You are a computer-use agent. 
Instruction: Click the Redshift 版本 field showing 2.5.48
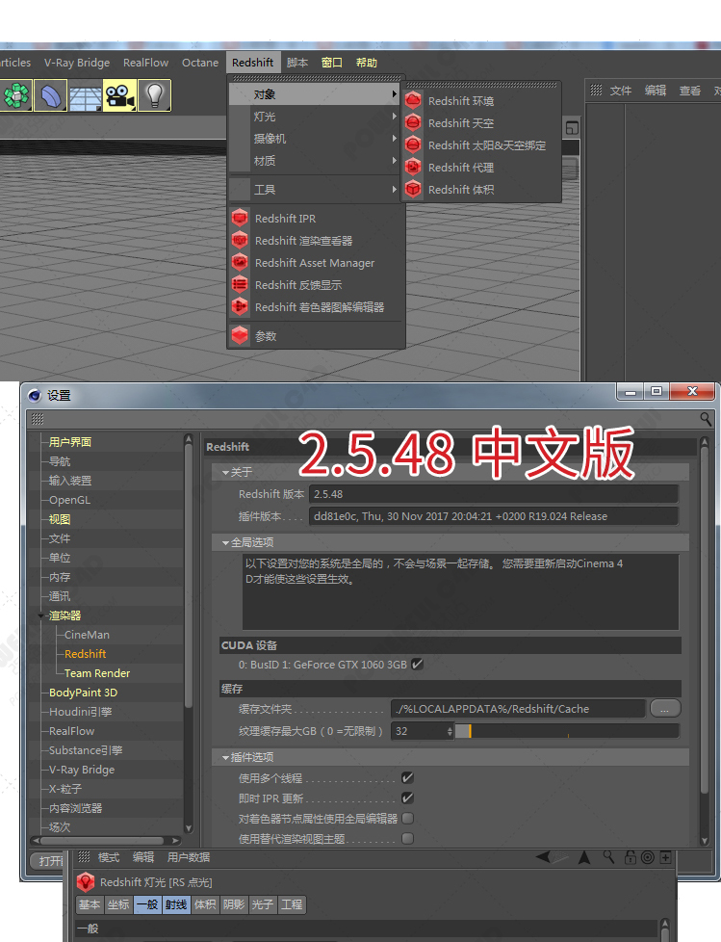pyautogui.click(x=494, y=494)
